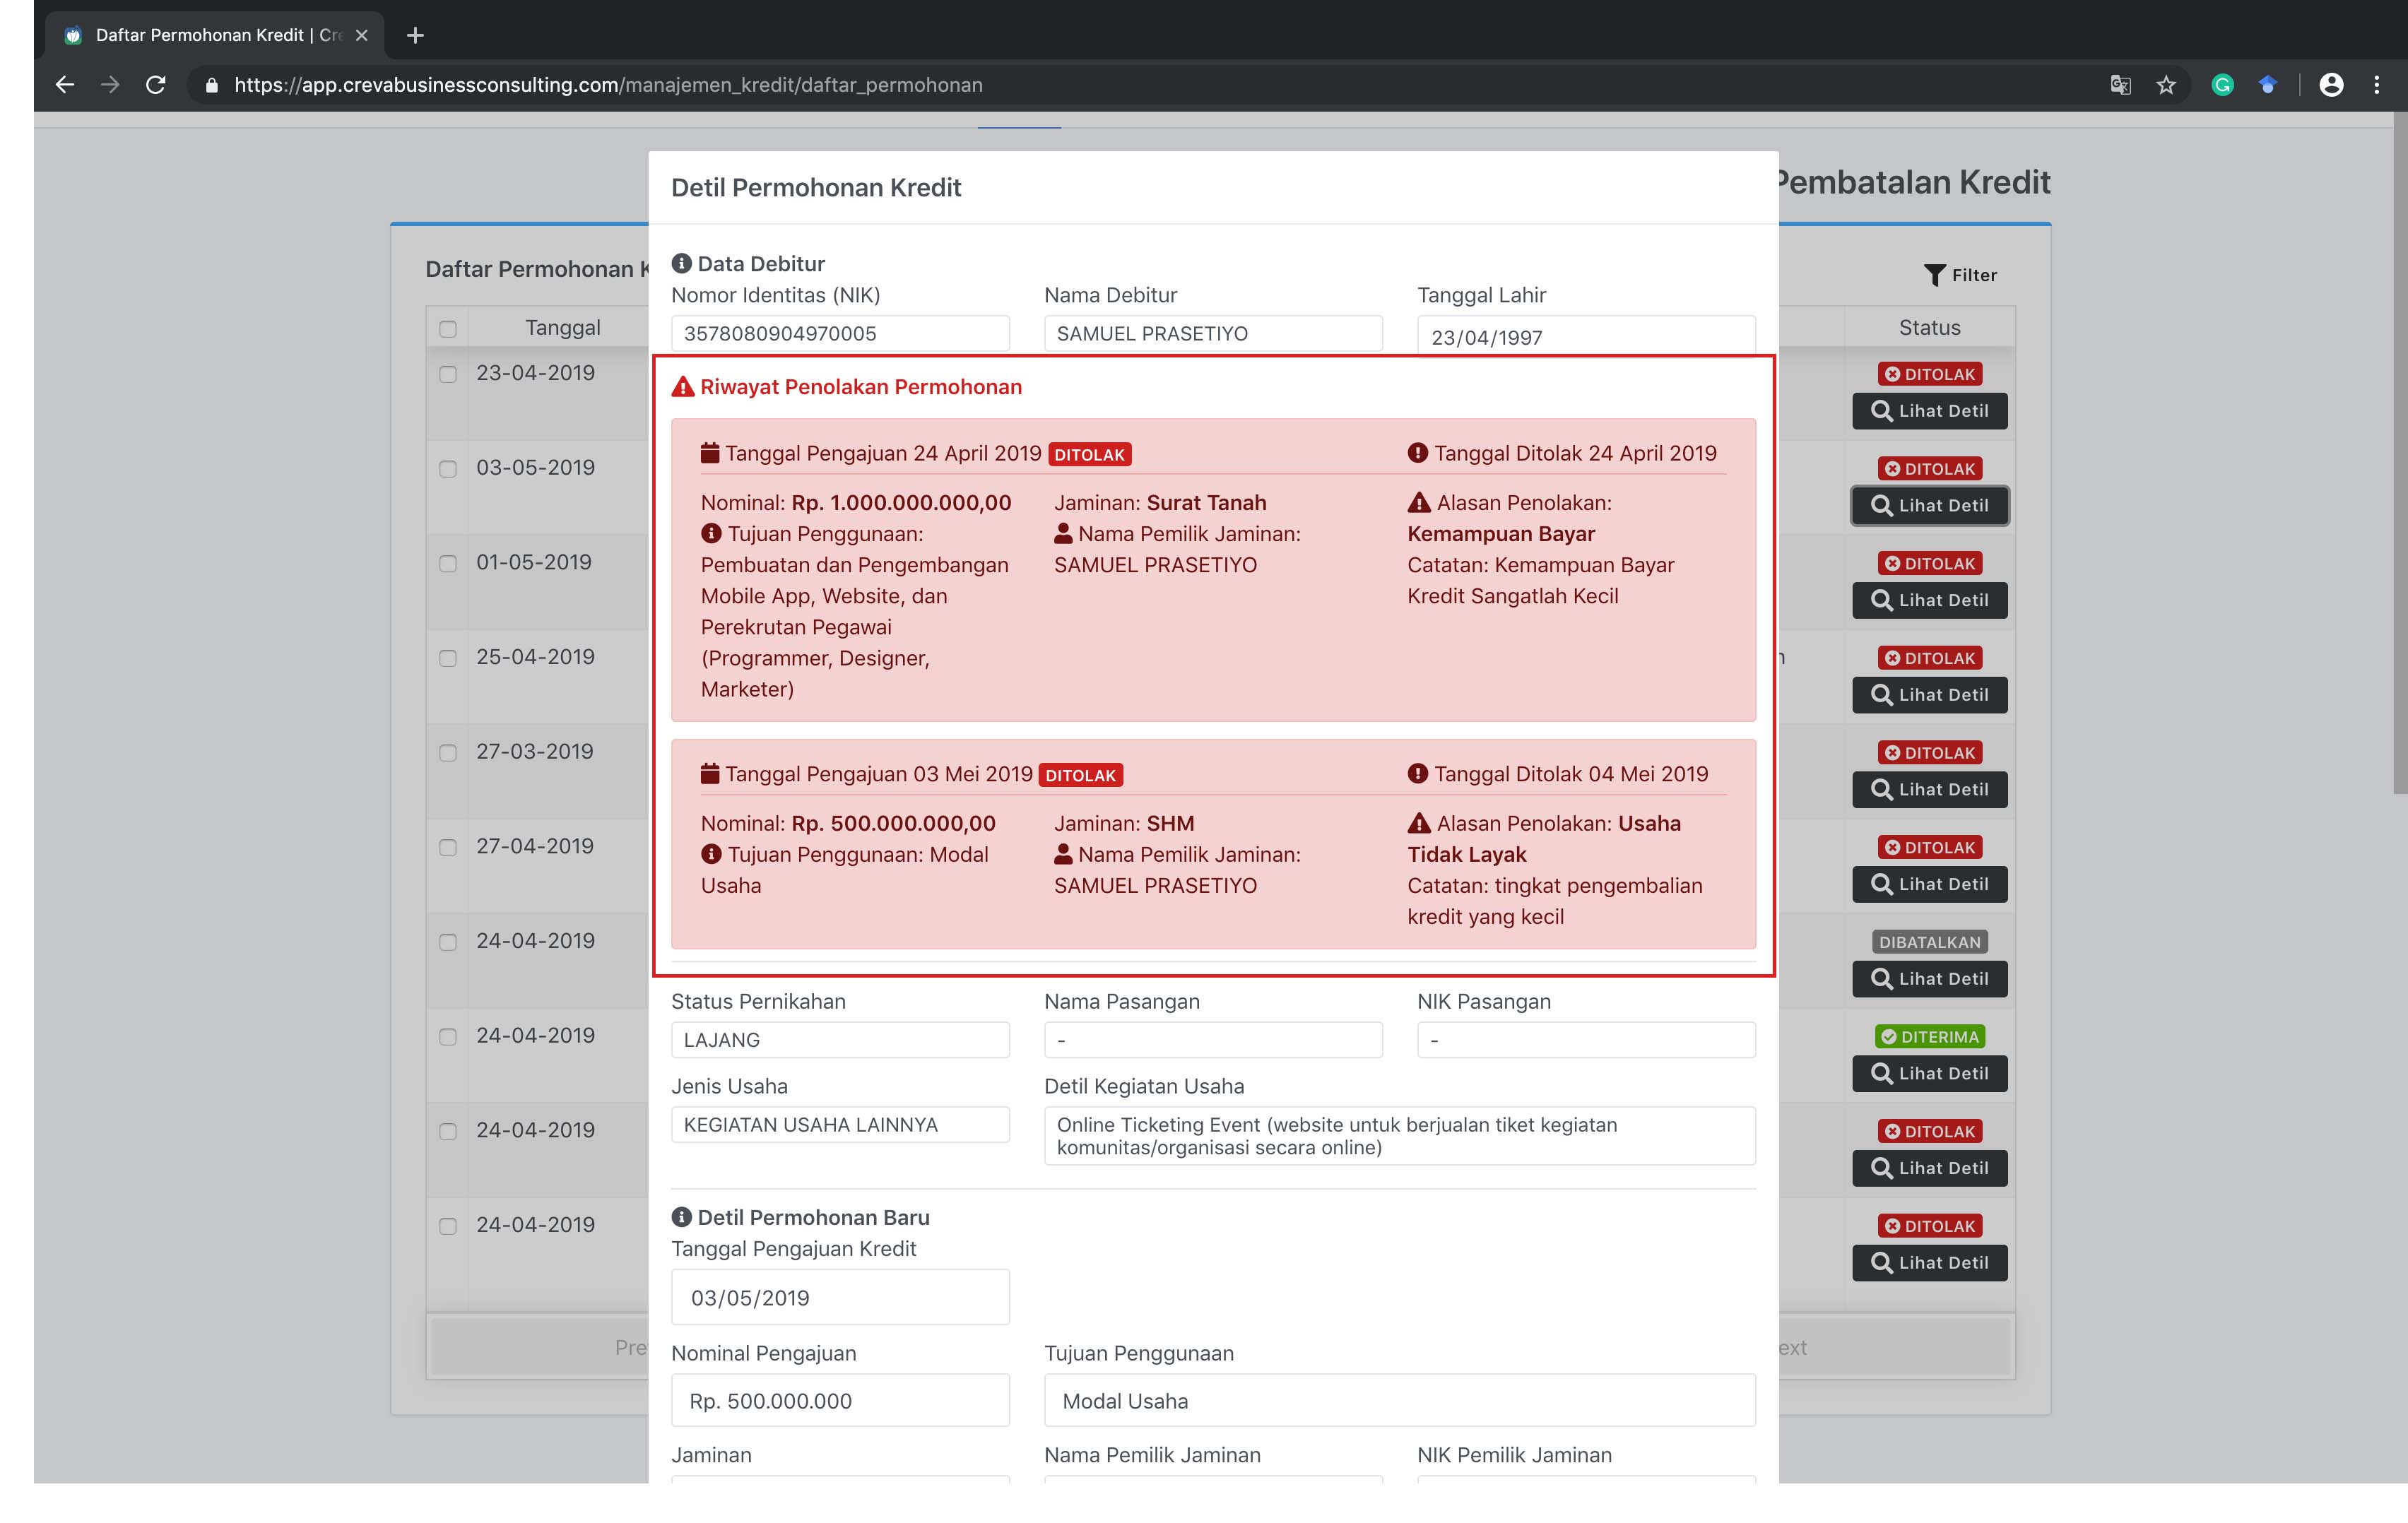Open a new browser tab
This screenshot has width=2408, height=1523.
(415, 35)
